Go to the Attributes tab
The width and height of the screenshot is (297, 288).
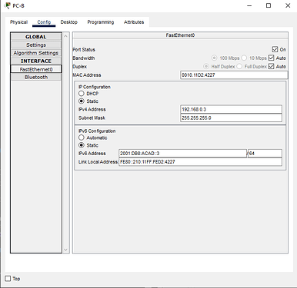[x=134, y=22]
